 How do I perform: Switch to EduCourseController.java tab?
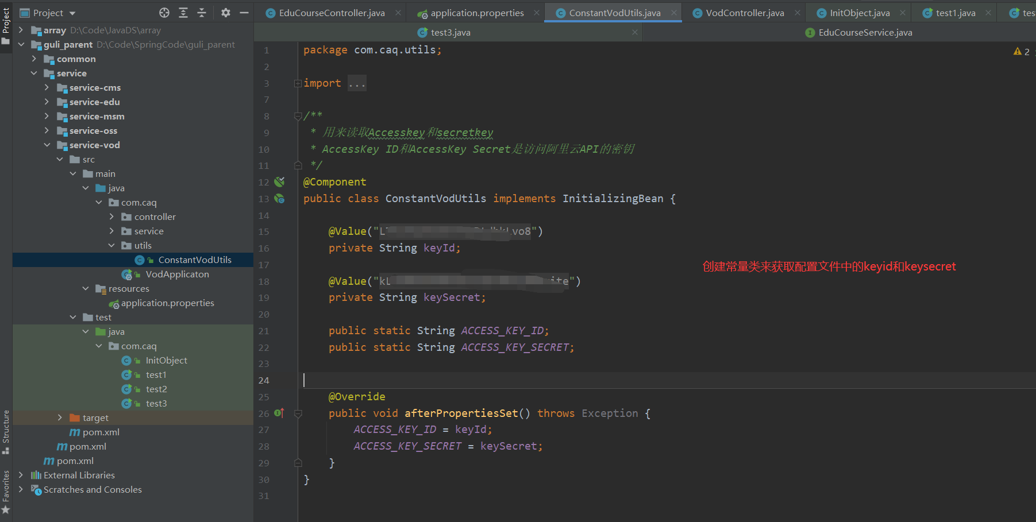(332, 13)
